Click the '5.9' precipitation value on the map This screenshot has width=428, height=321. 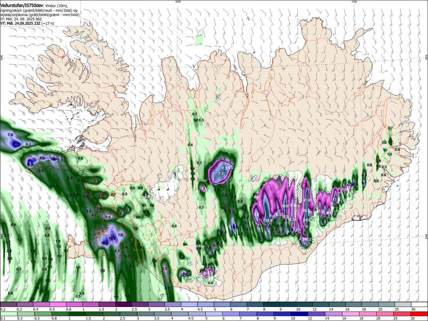click(x=256, y=214)
